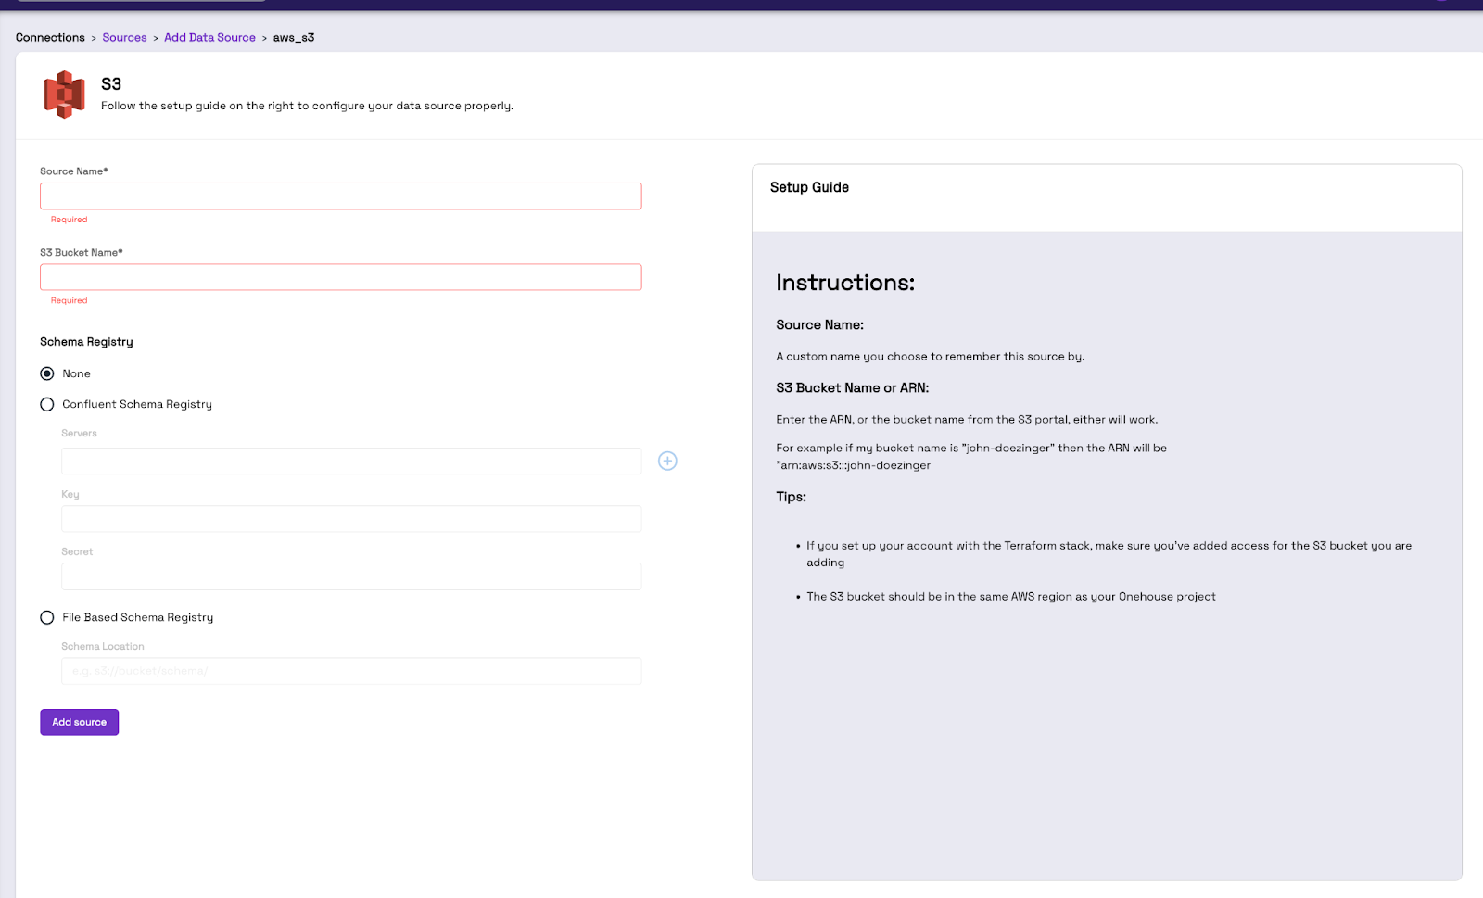Viewport: 1483px width, 898px height.
Task: Click the Key input field
Action: [x=350, y=518]
